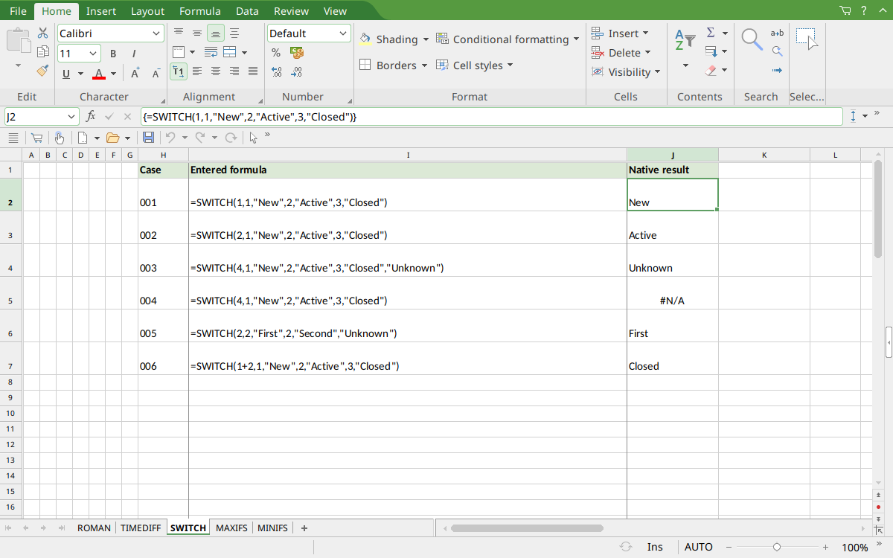Viewport: 893px width, 558px height.
Task: Switch to the TIMEDIFF sheet tab
Action: click(x=141, y=527)
